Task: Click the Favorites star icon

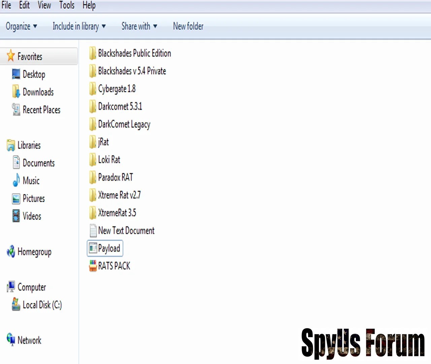Action: tap(11, 56)
